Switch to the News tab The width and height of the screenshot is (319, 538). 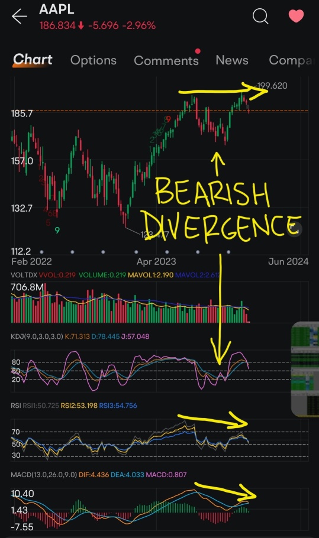[x=232, y=60]
